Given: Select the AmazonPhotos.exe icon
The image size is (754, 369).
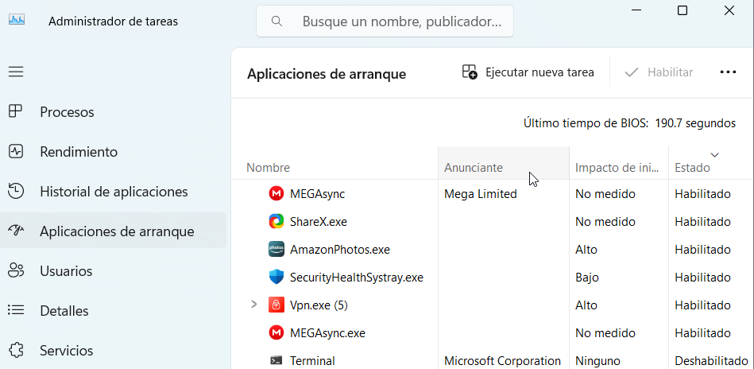Looking at the screenshot, I should tap(276, 249).
